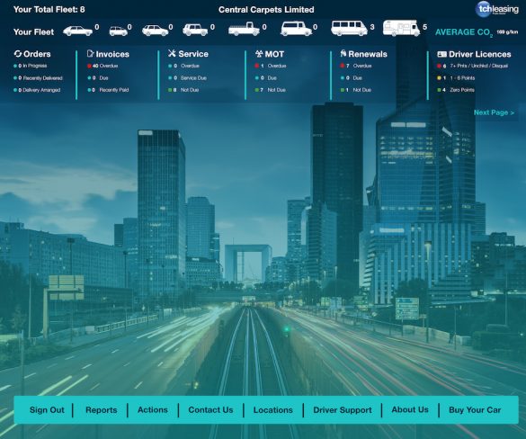Screen dimensions: 526x439
Task: Click the Invoices document icon
Action: click(90, 54)
